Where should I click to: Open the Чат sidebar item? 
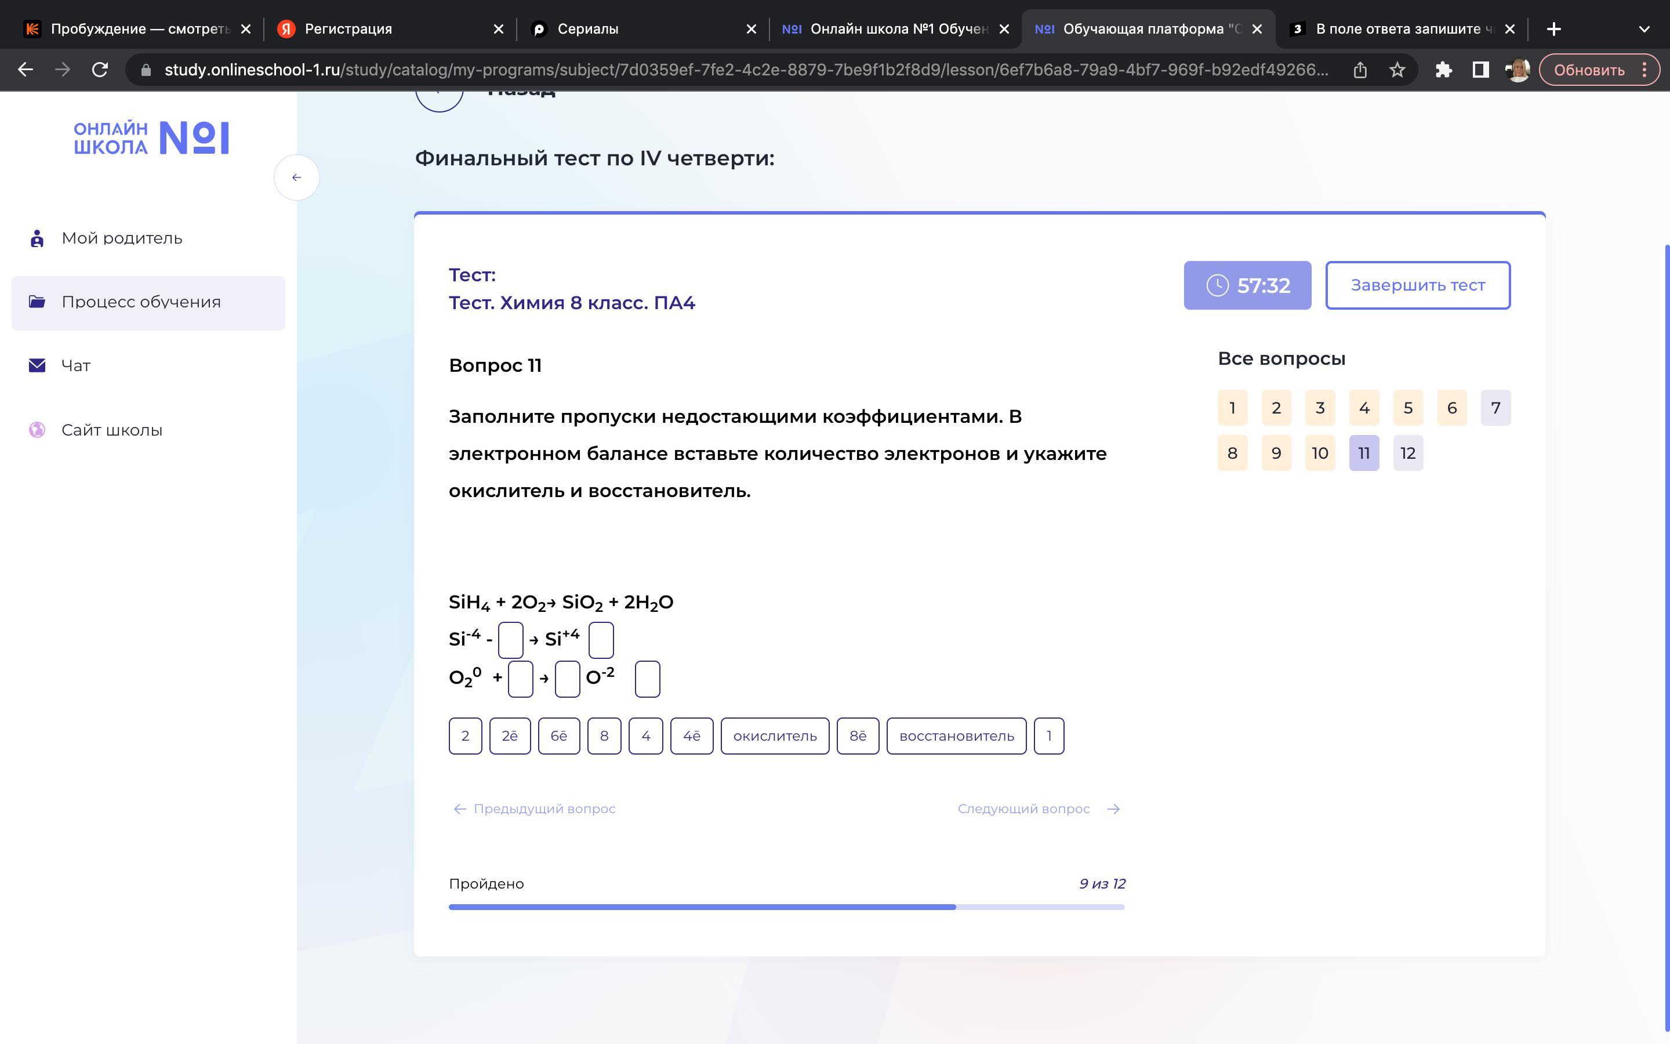[x=75, y=365]
